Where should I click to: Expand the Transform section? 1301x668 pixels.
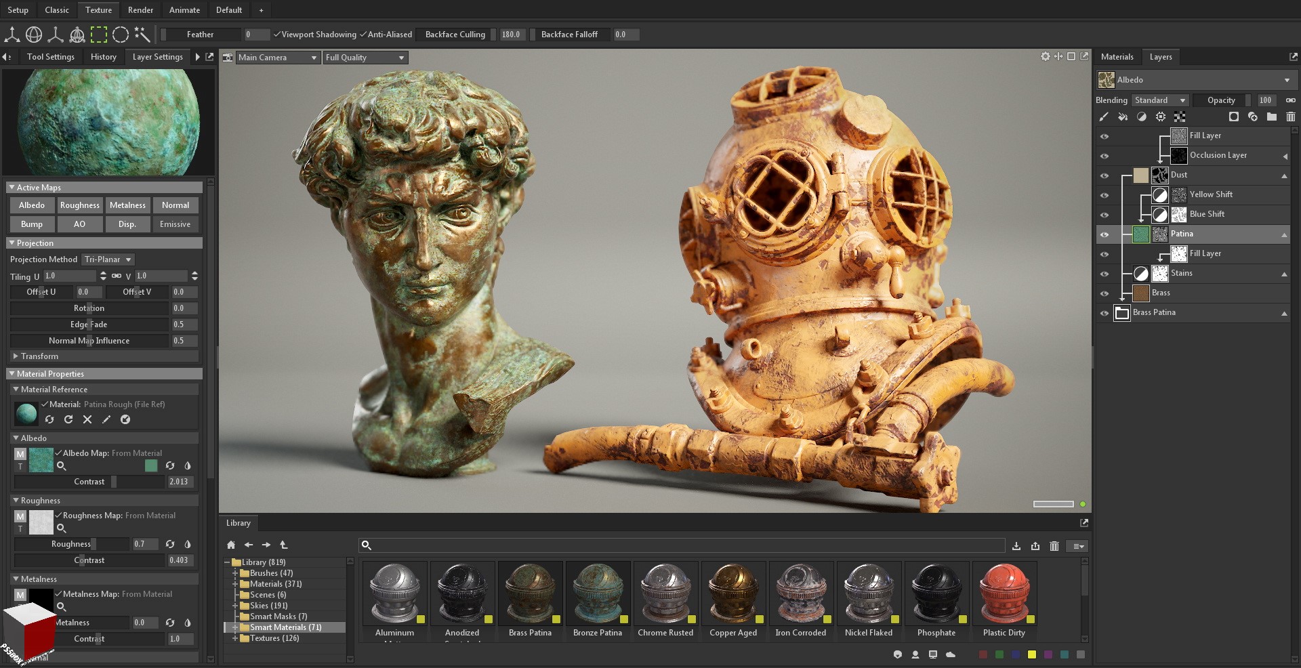coord(16,356)
